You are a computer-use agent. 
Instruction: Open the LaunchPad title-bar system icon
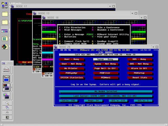point(3,63)
